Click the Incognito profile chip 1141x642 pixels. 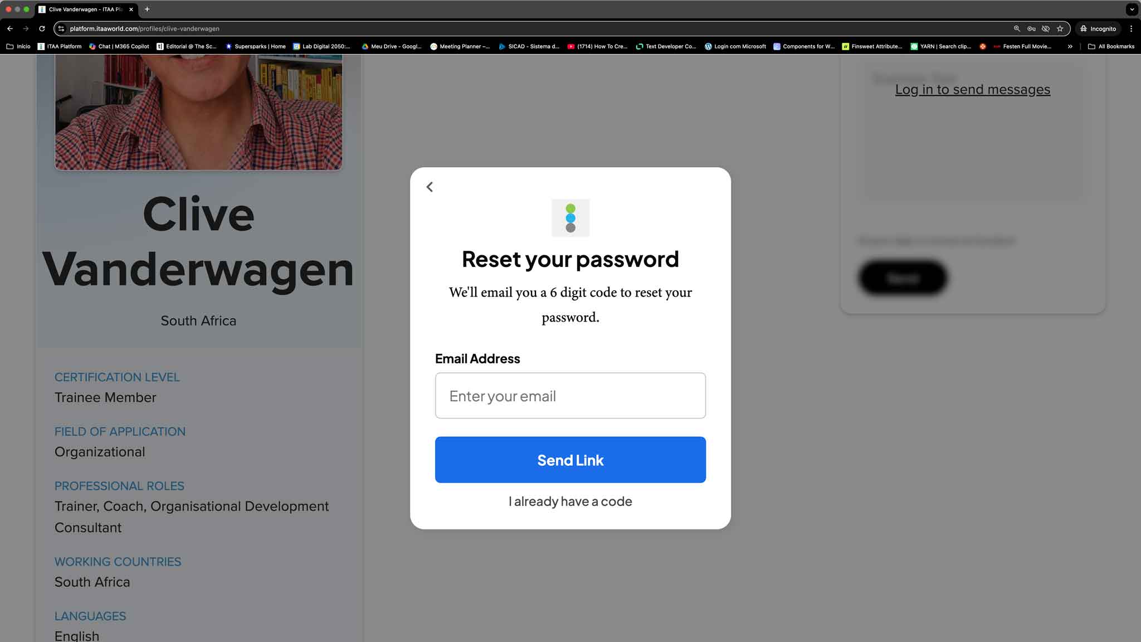1098,28
